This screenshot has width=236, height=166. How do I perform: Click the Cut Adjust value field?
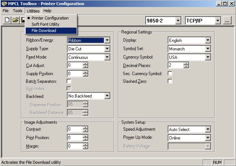pos(75,65)
